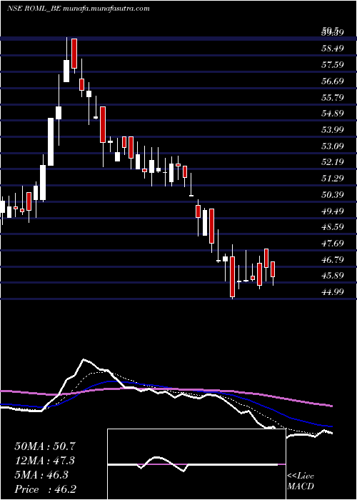This screenshot has height=500, width=357.
Task: Click the 51.29 price axis label
Action: click(333, 179)
